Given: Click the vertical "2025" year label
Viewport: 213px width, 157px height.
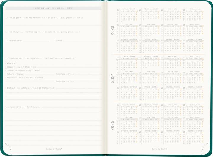Looking at the screenshot, I should [112, 126].
